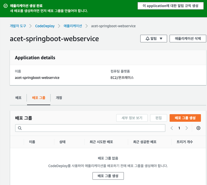The width and height of the screenshot is (207, 185).
Task: Click the Application details heading
Action: [35, 58]
